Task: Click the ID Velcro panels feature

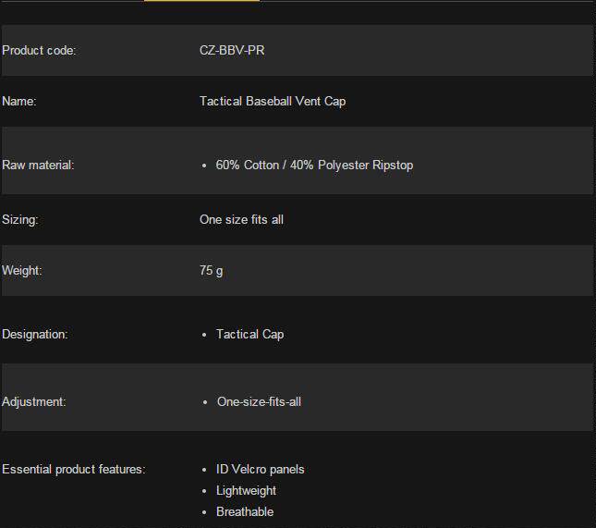Action: (x=260, y=470)
